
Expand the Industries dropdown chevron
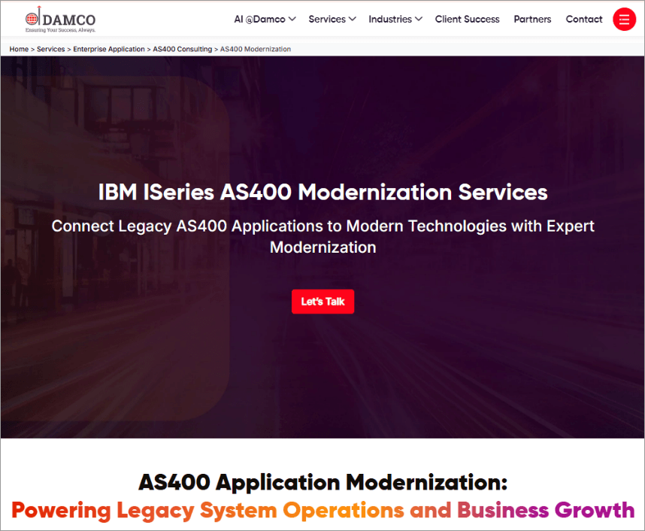[418, 19]
